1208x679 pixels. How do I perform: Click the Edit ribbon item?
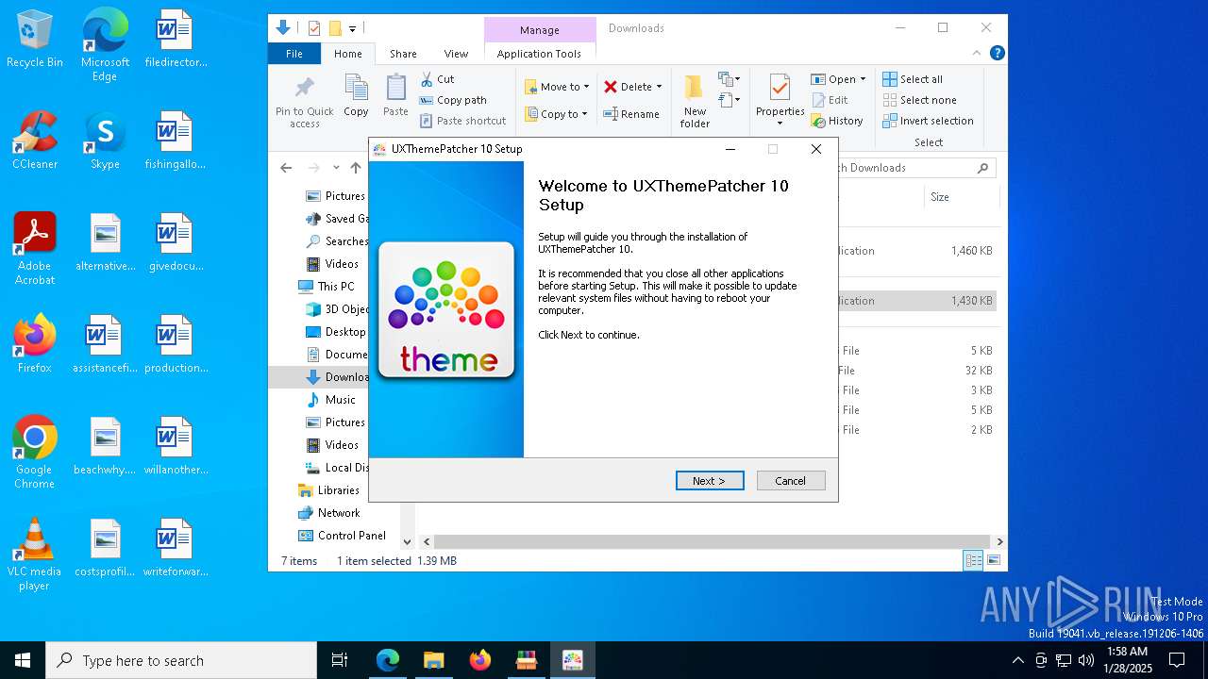830,100
